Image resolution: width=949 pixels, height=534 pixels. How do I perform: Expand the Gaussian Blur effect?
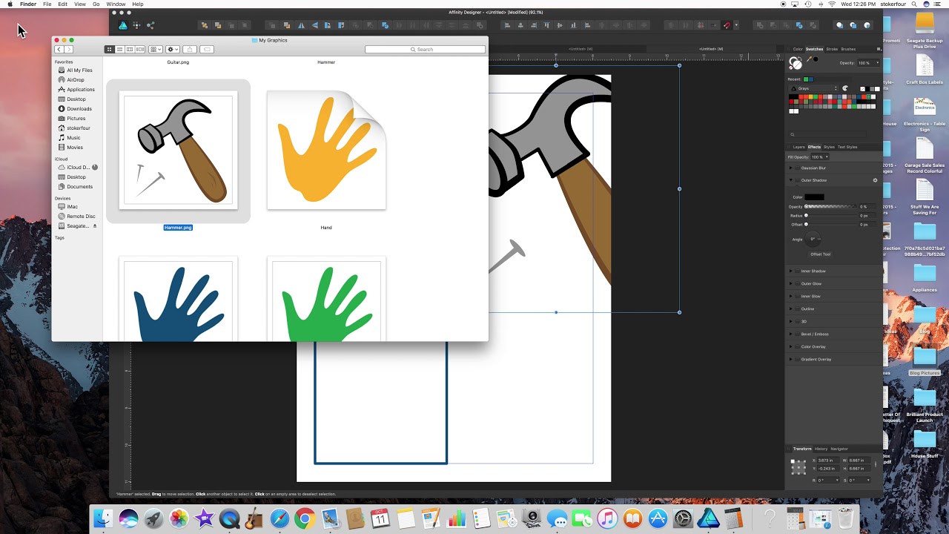790,168
